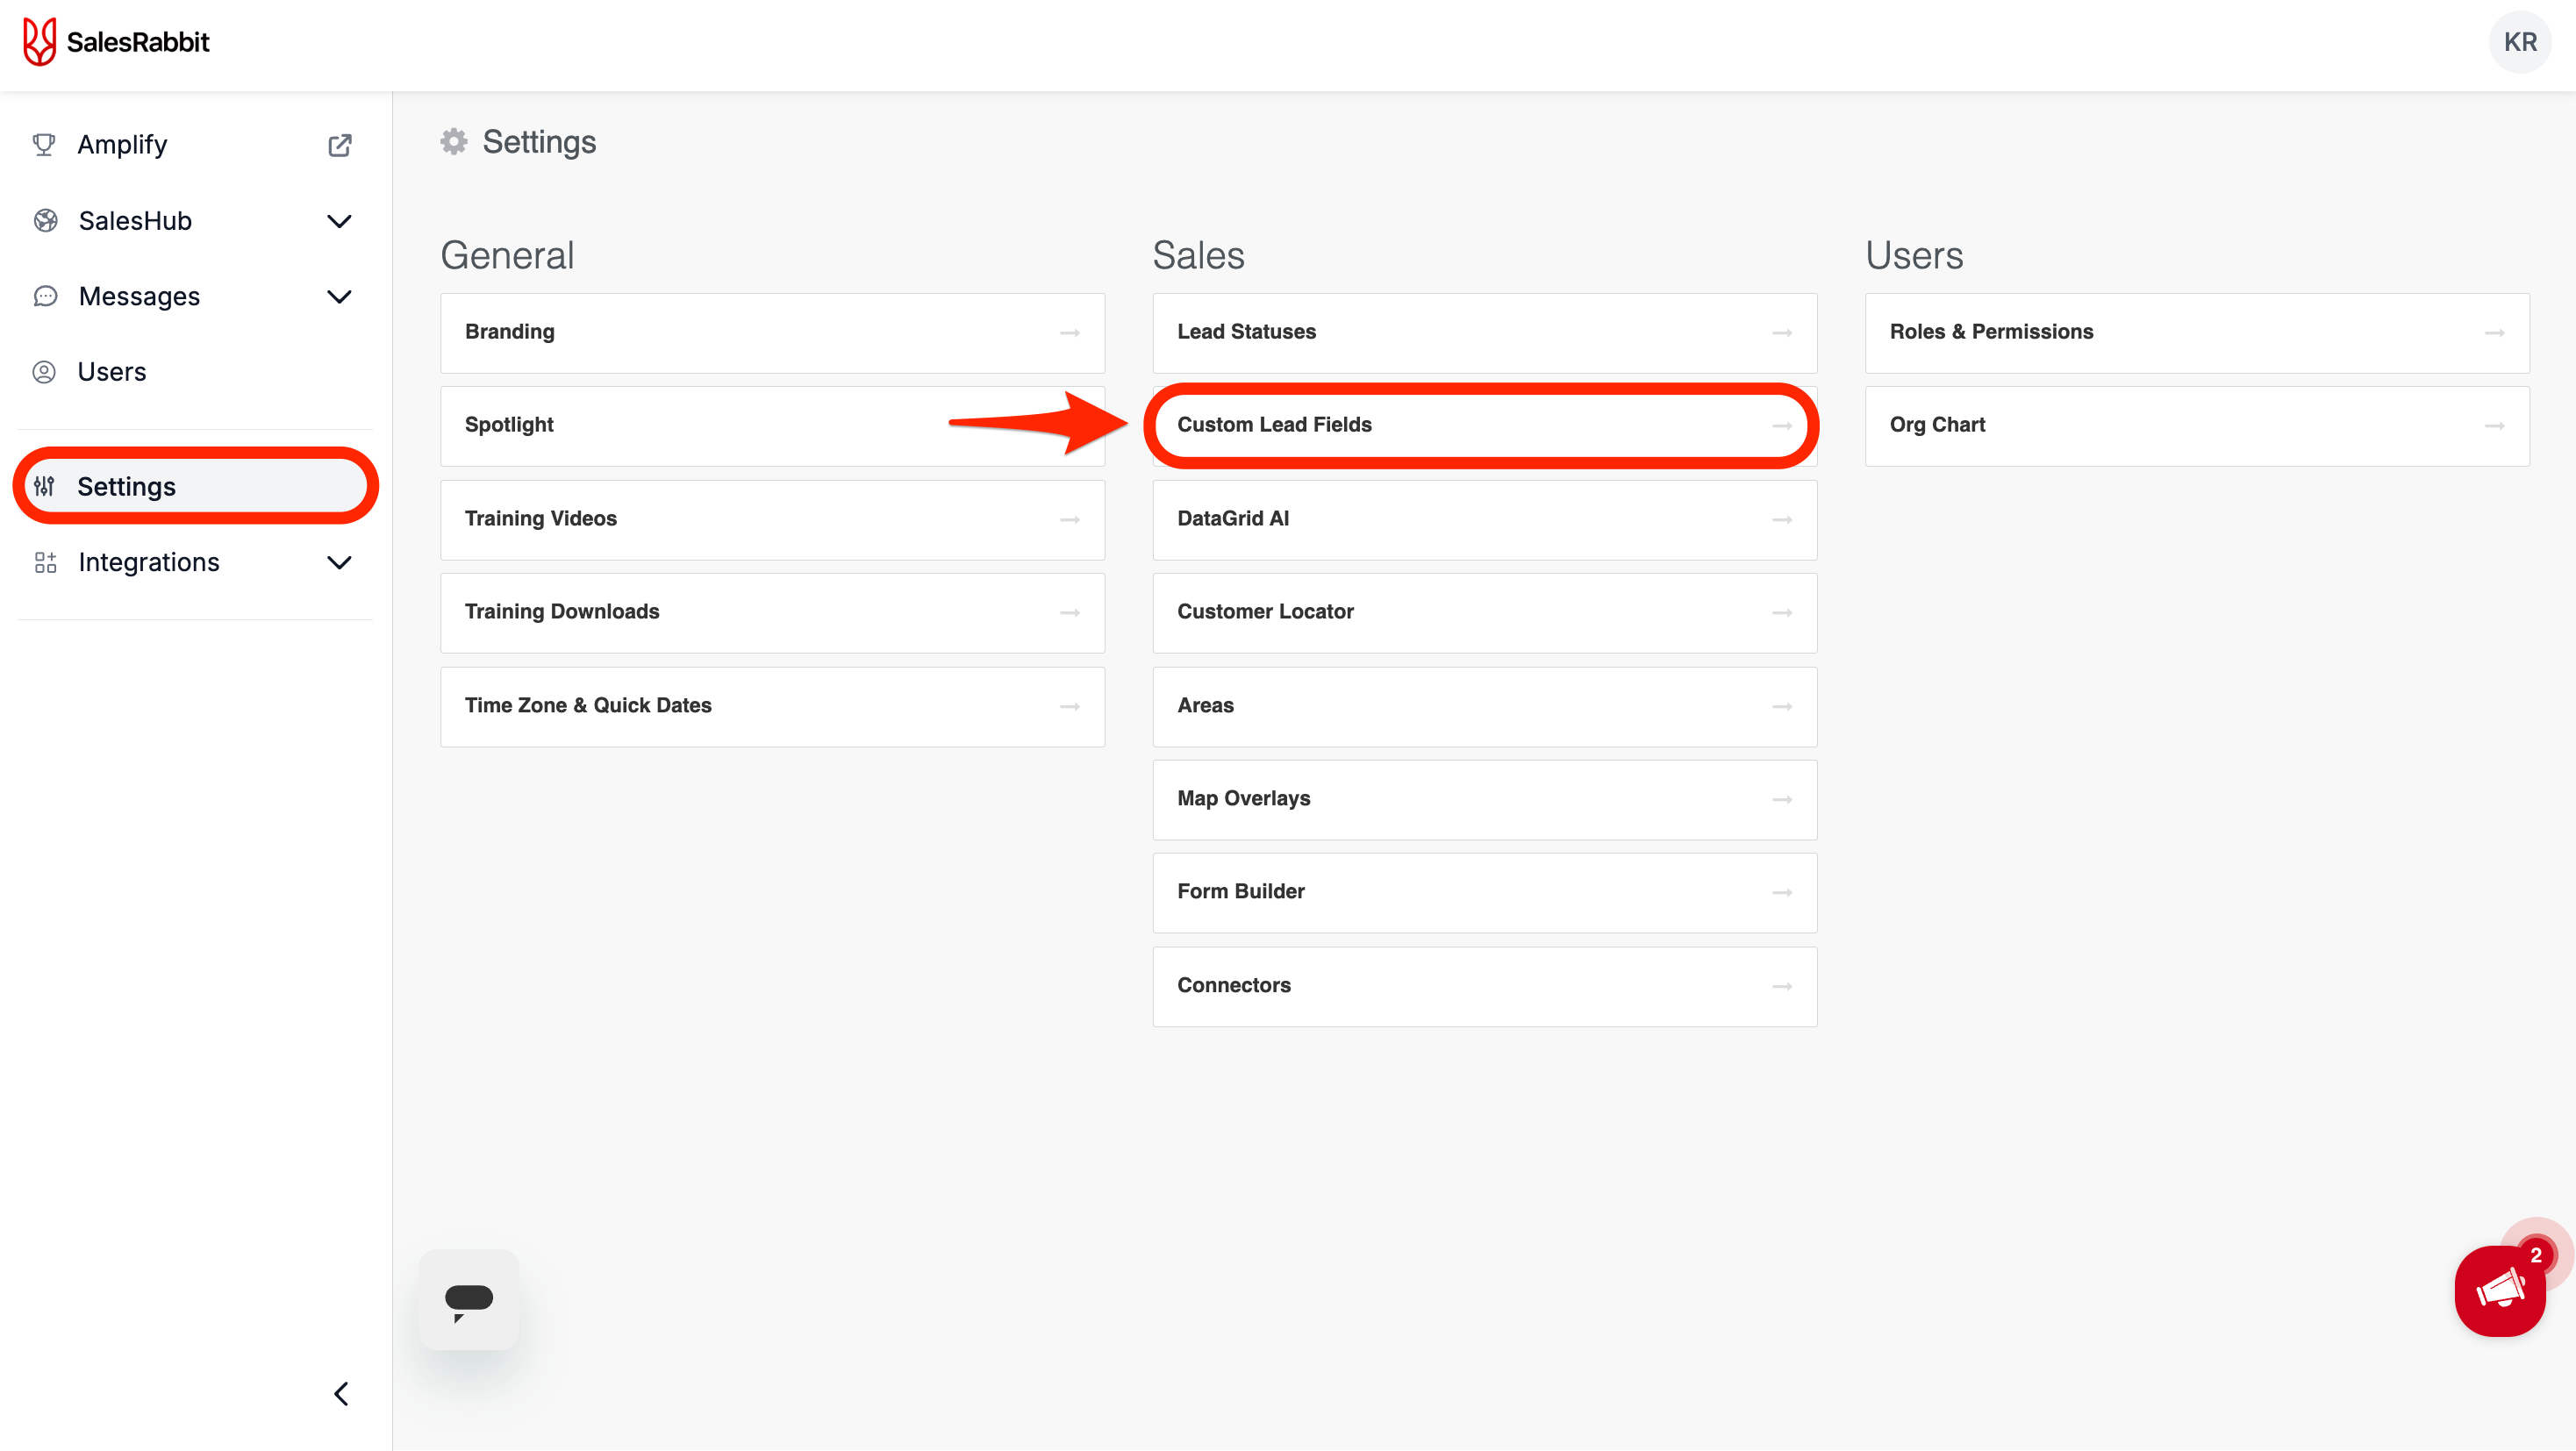
Task: Open Amplify via the external link icon
Action: coord(340,145)
